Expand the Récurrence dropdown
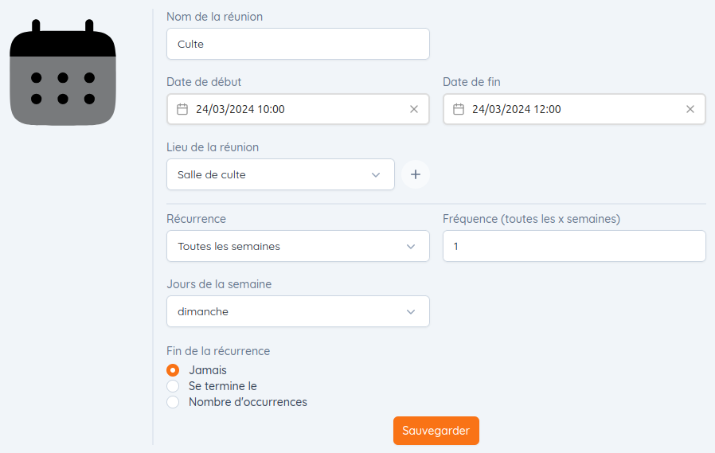This screenshot has height=453, width=715. pyautogui.click(x=299, y=246)
